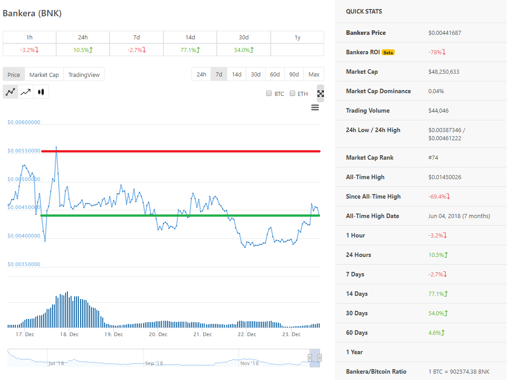This screenshot has width=507, height=380.
Task: Switch to candlestick chart icon
Action: point(41,92)
